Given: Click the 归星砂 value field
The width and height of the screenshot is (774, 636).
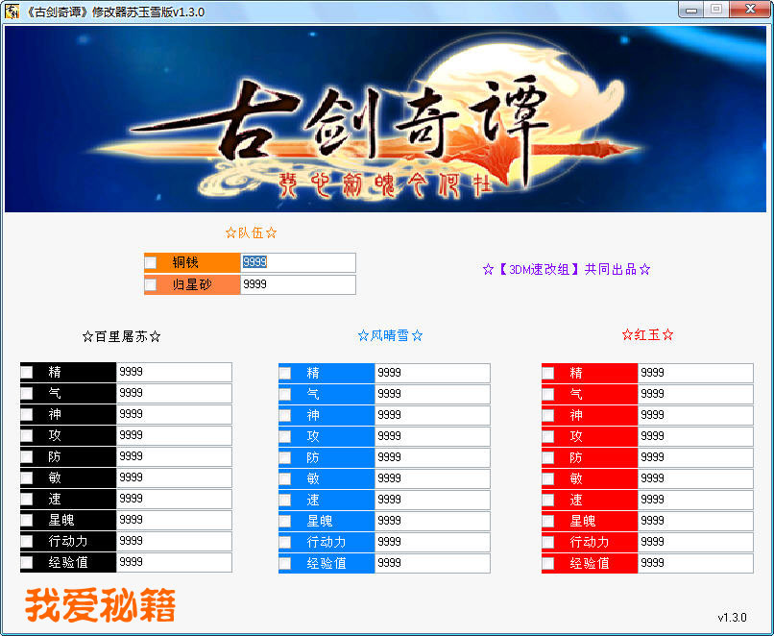Looking at the screenshot, I should (298, 284).
